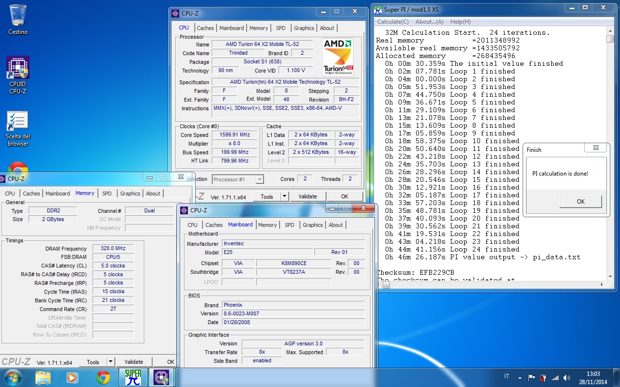Switch to Caches tab in CPU window
The image size is (620, 387).
205,28
